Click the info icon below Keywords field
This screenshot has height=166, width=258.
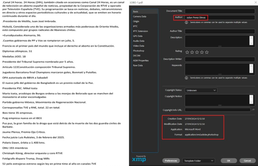click(x=186, y=78)
